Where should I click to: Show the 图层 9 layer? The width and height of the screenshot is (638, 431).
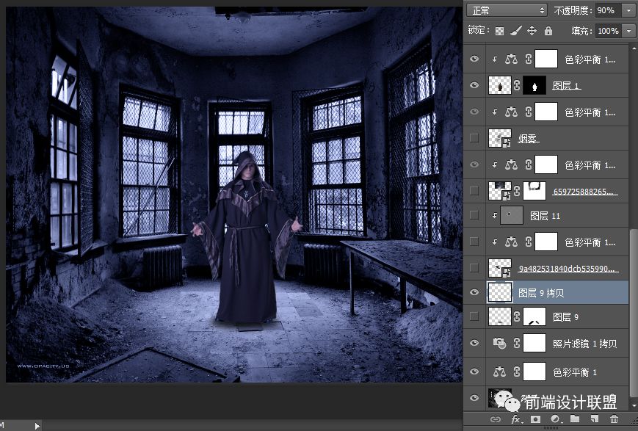click(x=474, y=316)
